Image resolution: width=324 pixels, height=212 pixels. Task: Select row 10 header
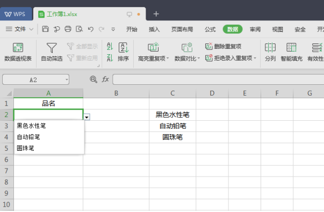pos(6,204)
